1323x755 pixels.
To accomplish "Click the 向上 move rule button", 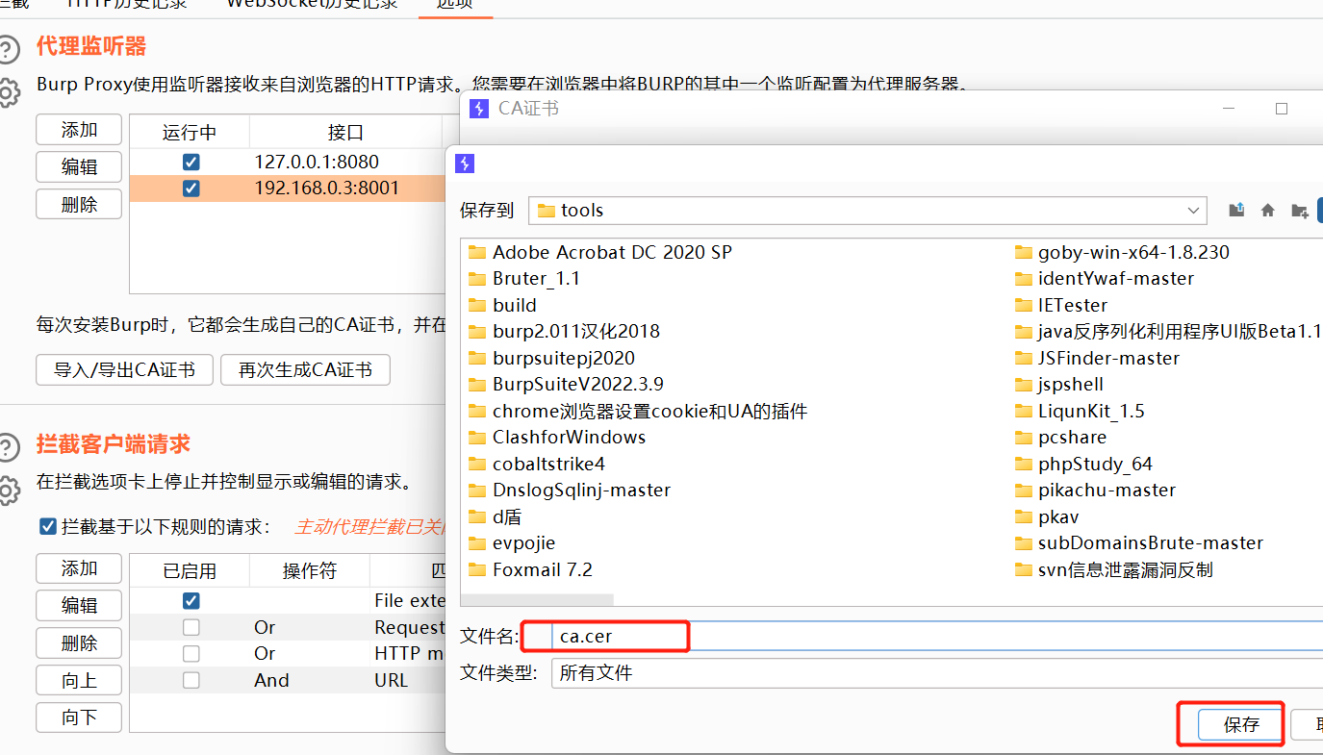I will (x=79, y=680).
